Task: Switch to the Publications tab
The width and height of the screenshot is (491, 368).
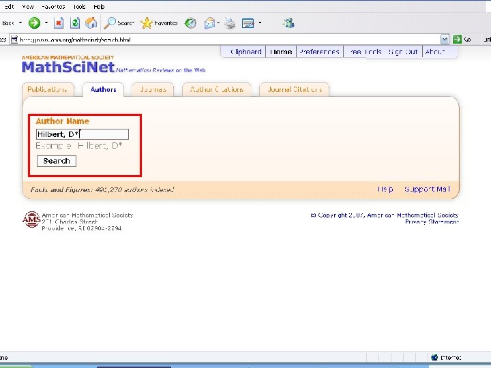Action: click(47, 89)
